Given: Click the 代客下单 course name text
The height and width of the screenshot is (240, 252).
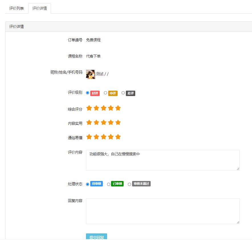Looking at the screenshot, I should 93,56.
